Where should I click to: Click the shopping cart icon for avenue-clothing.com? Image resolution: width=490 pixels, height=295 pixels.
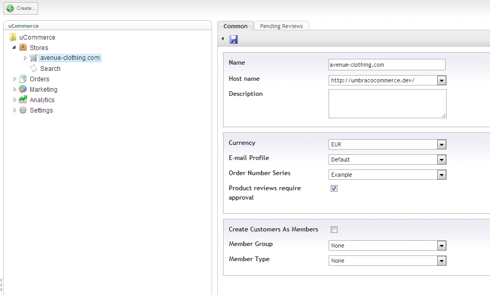(33, 58)
